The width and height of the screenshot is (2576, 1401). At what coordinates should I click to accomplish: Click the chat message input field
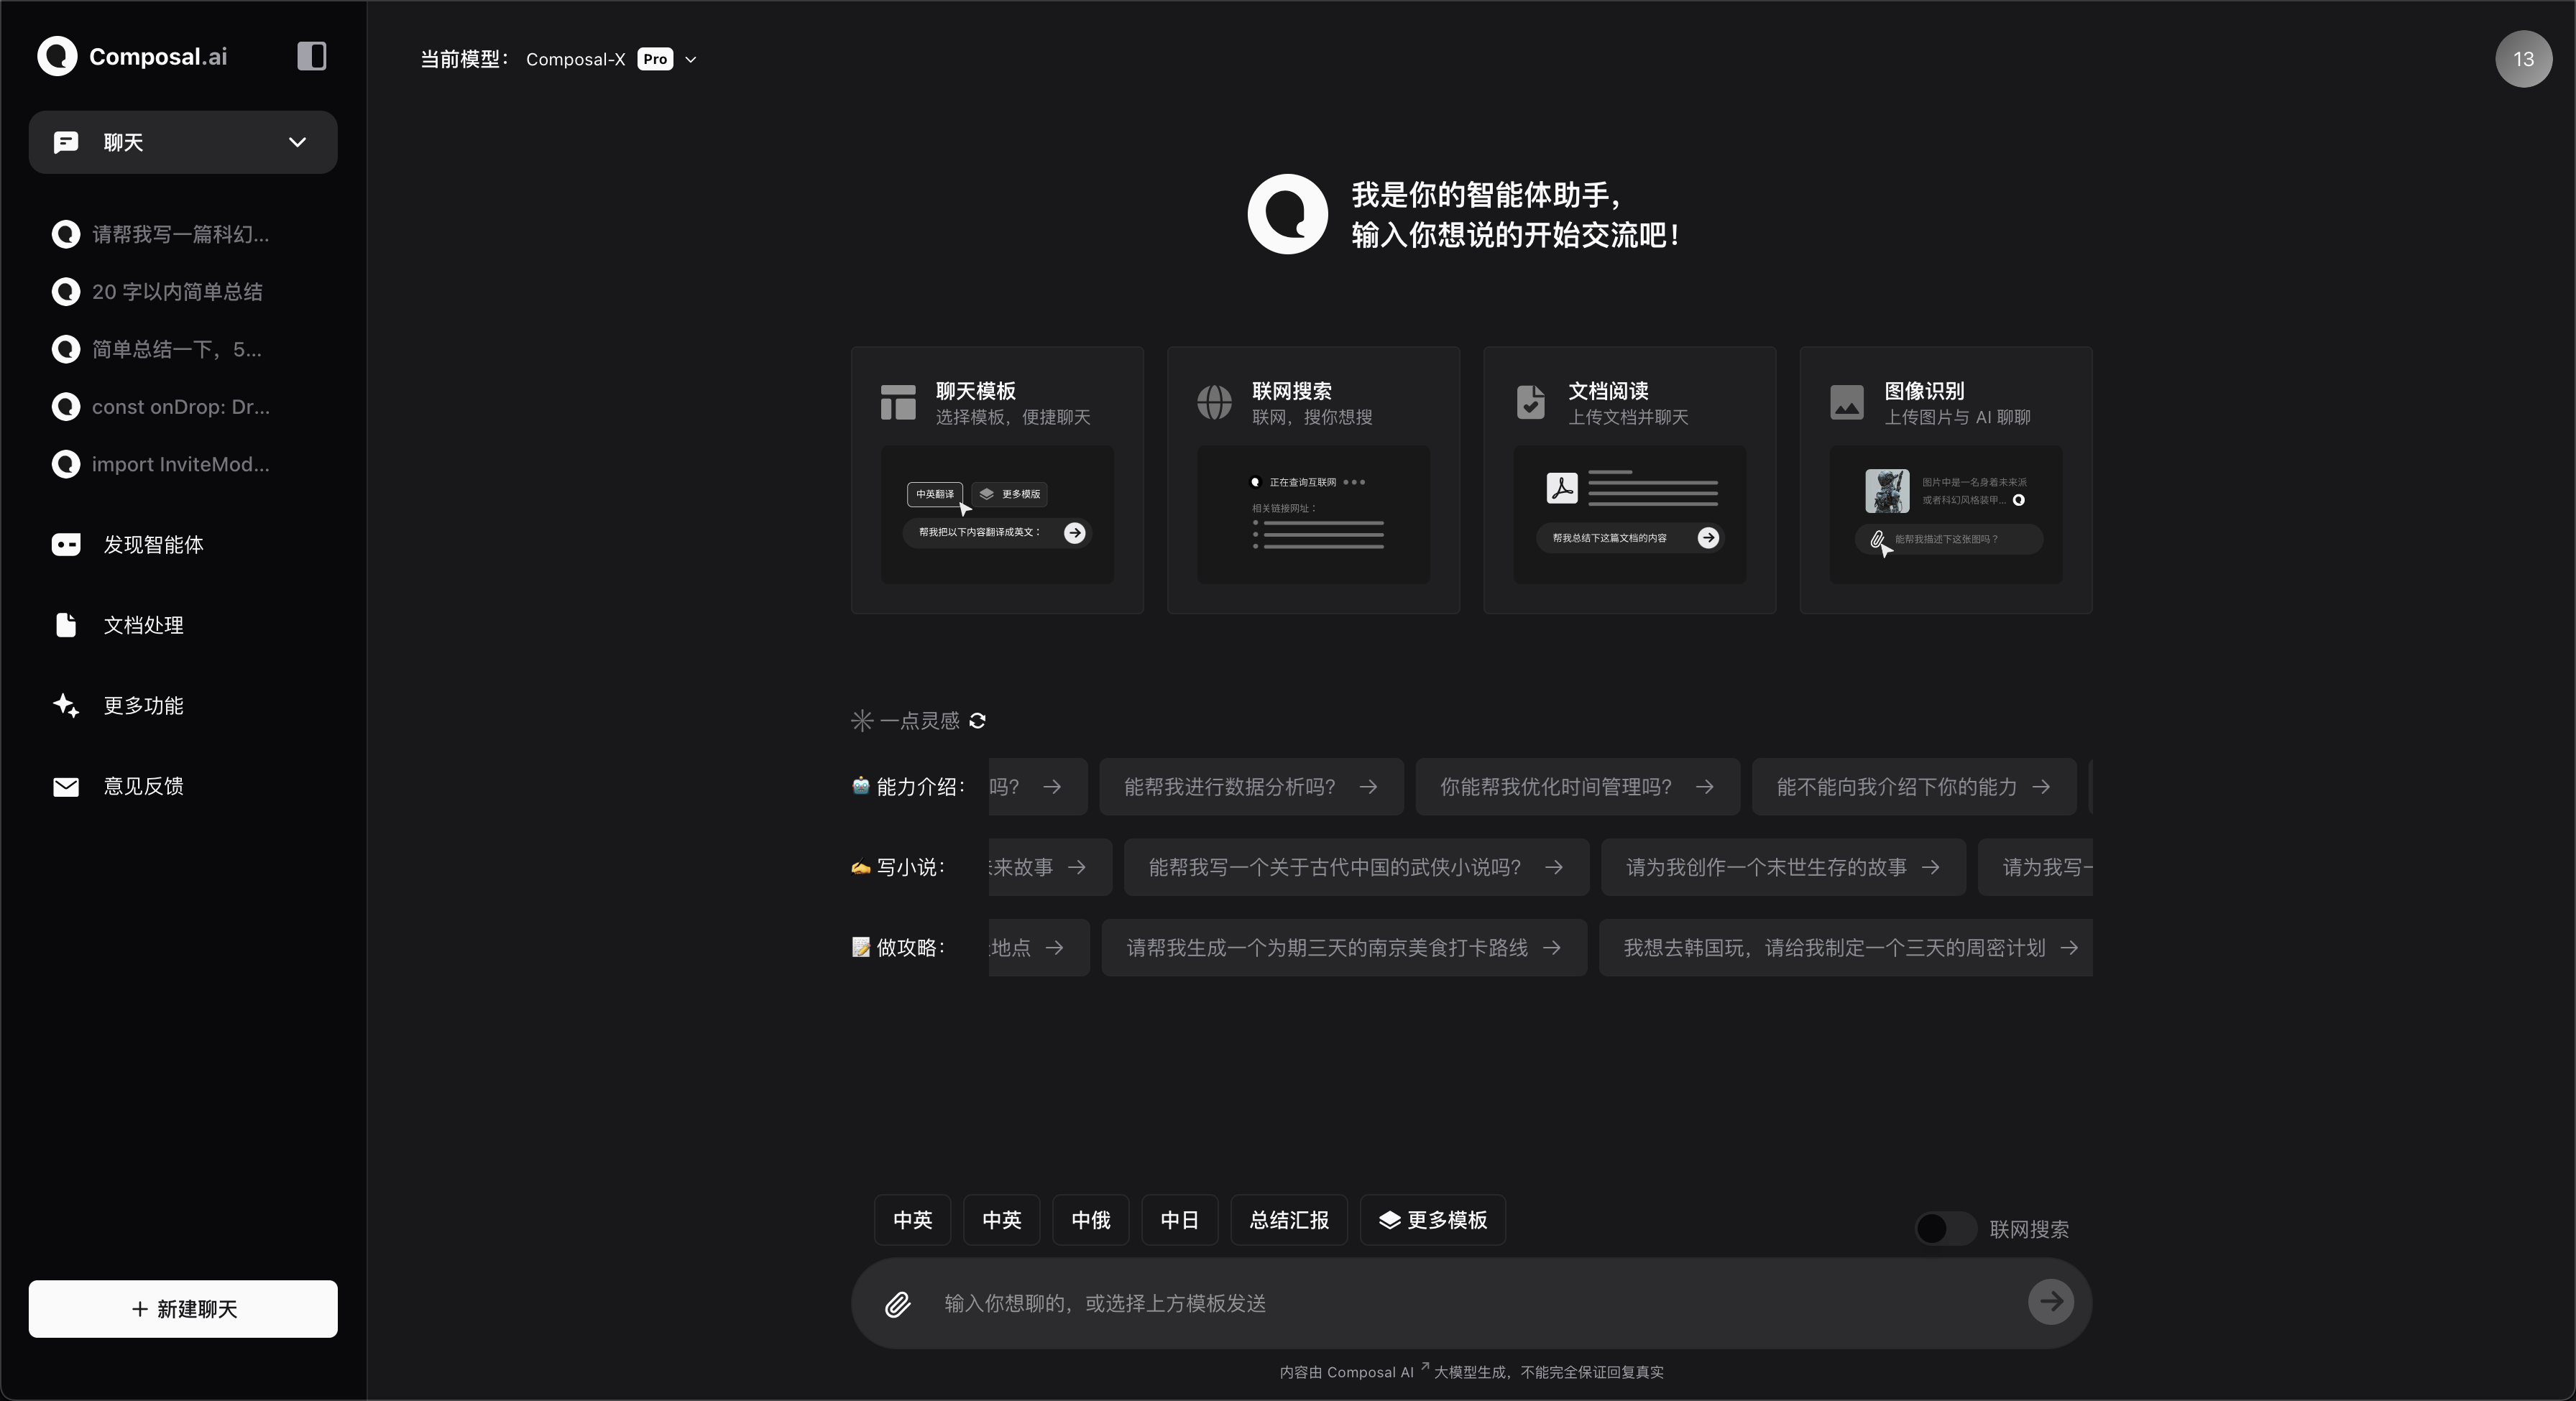click(x=1470, y=1303)
